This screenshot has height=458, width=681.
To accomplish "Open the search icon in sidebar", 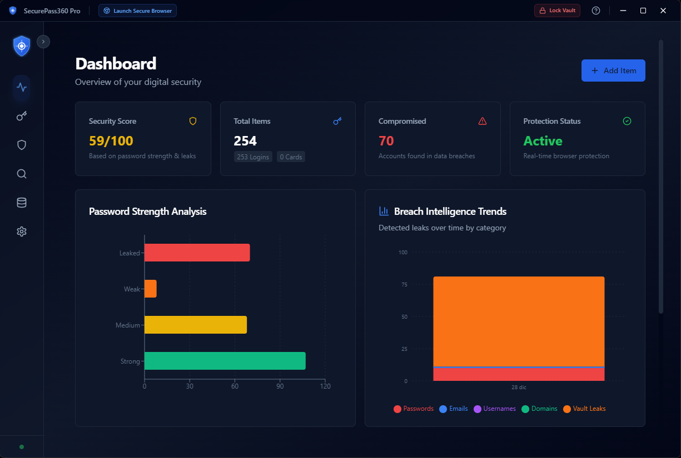I will point(21,174).
